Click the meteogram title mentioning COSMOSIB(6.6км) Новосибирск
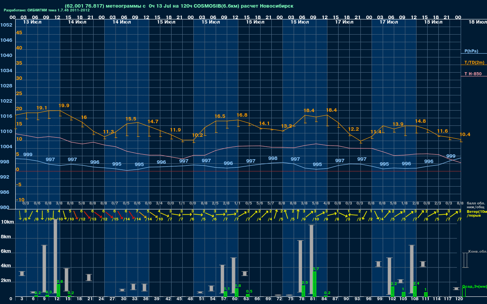This screenshot has width=487, height=304. [x=179, y=6]
